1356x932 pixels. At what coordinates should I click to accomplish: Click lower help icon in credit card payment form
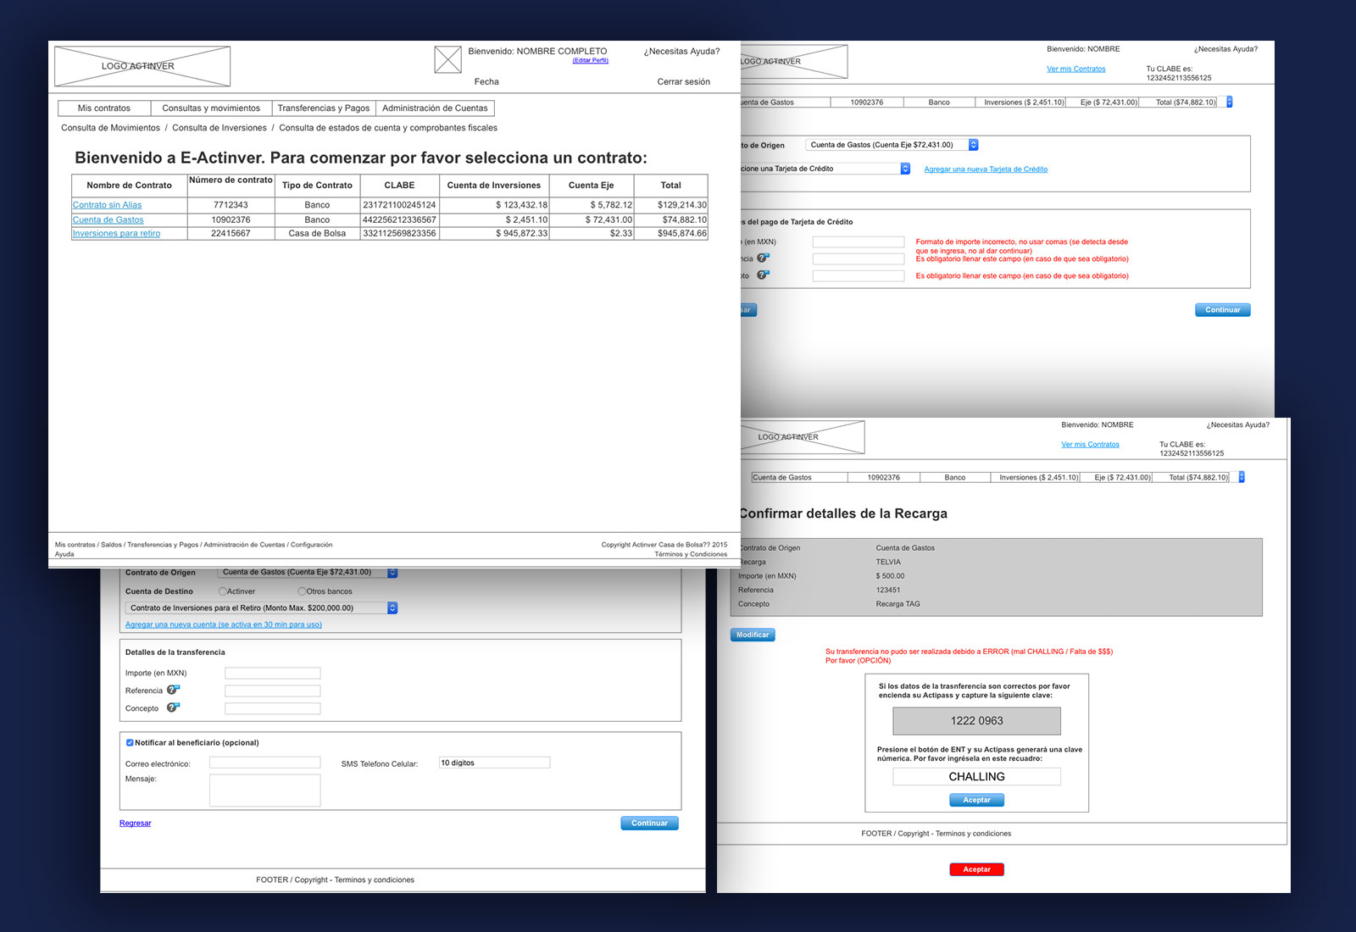click(x=764, y=275)
